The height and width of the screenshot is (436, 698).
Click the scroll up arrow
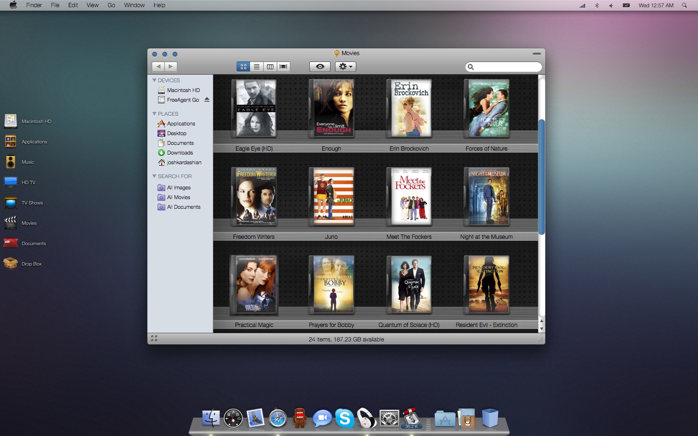coord(541,321)
